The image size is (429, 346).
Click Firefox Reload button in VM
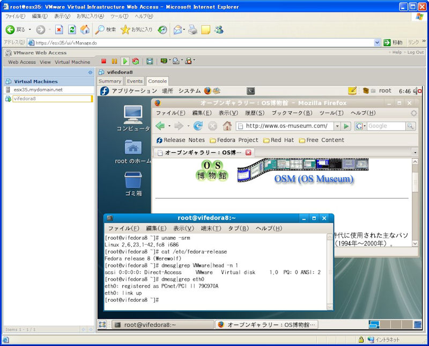[x=198, y=126]
